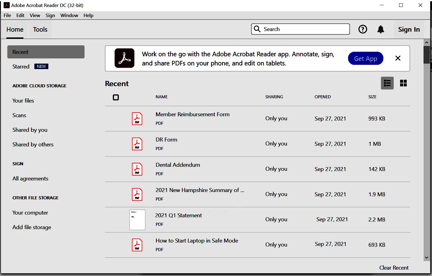Open Shared by you
The image size is (432, 276).
30,130
